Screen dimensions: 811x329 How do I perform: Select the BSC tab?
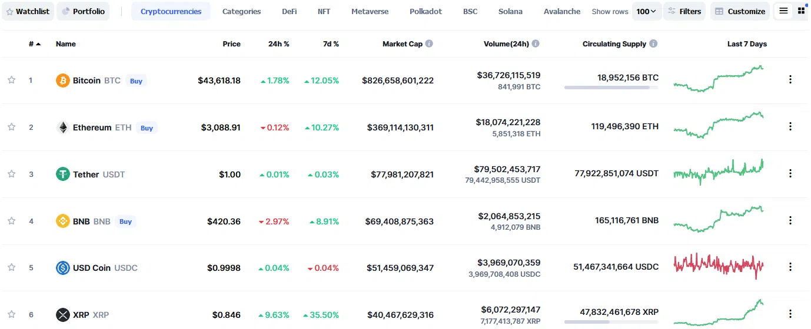470,11
